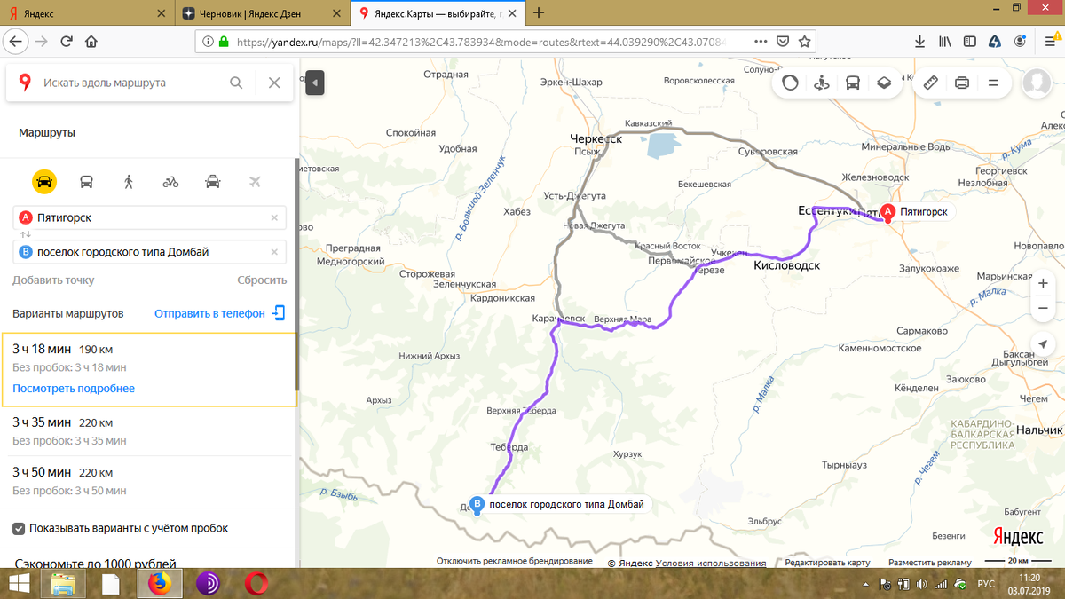
Task: Open the map layers selector
Action: point(884,83)
